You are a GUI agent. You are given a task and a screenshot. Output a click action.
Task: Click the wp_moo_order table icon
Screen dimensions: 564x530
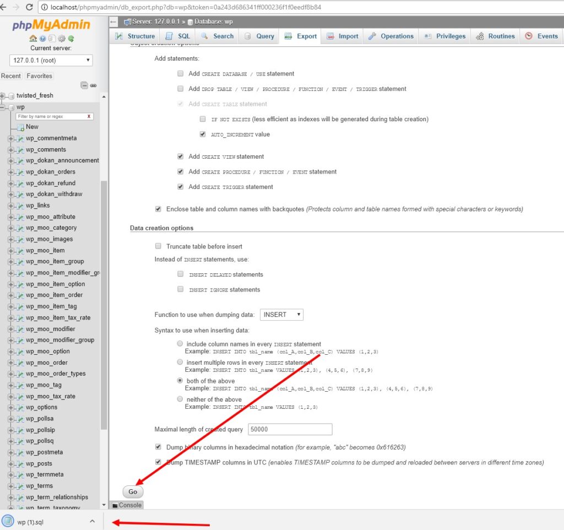point(20,363)
